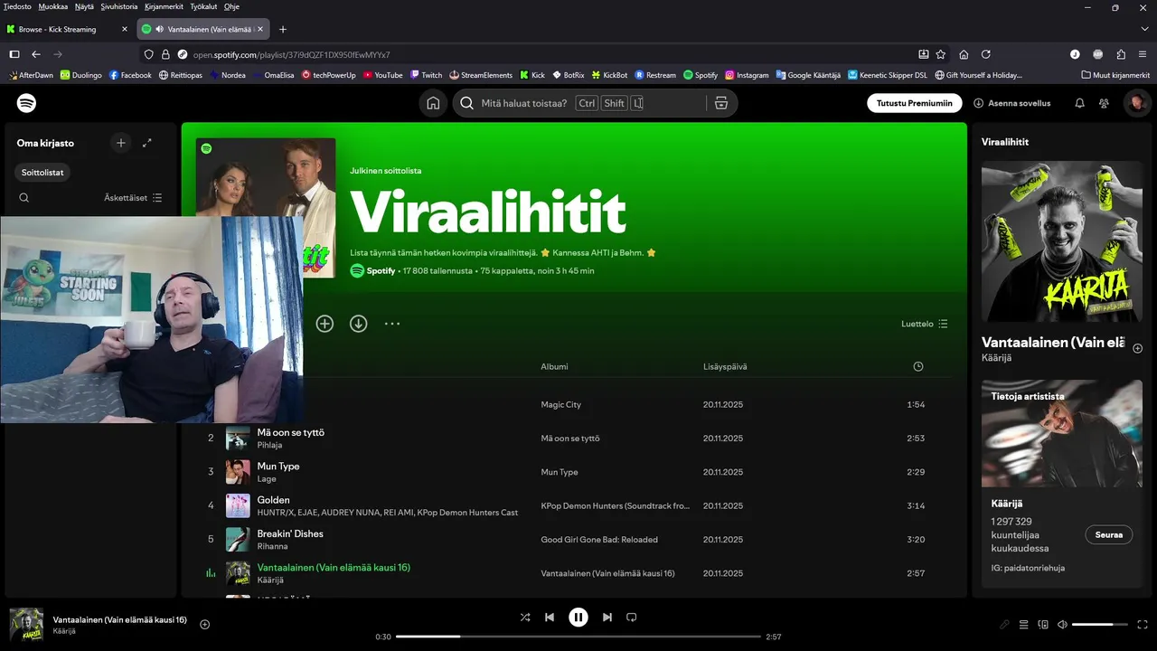Open Twitch bookmark
Screen dimensions: 1157x651
point(426,75)
